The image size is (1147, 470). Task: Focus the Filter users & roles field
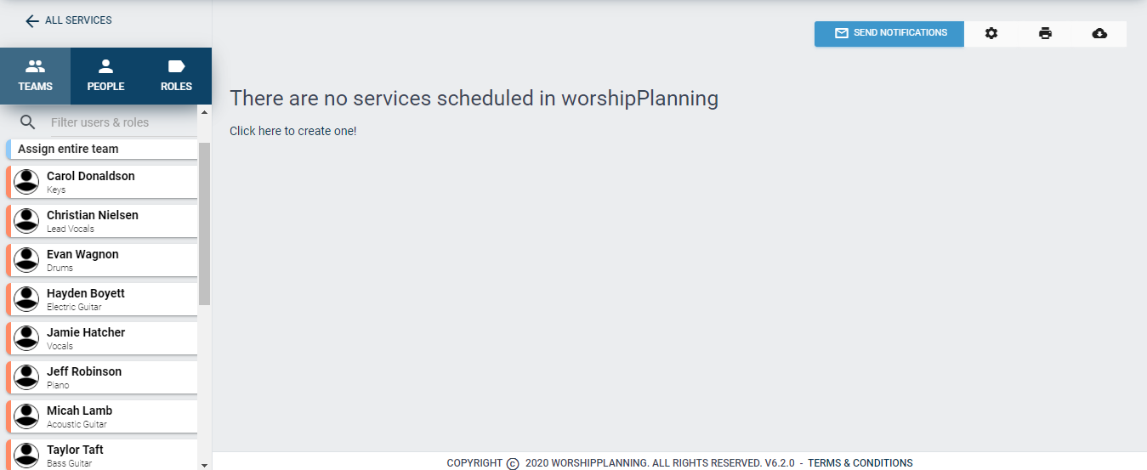pos(123,122)
